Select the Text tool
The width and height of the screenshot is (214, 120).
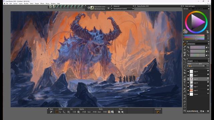click(x=185, y=82)
